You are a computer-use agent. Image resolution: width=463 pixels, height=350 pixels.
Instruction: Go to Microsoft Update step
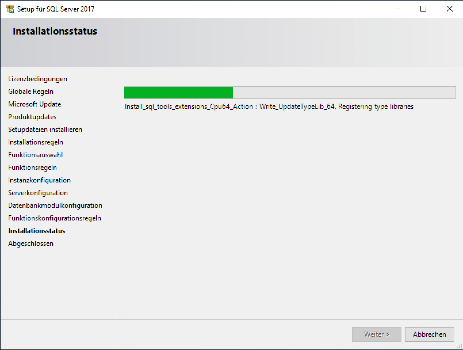tap(35, 104)
